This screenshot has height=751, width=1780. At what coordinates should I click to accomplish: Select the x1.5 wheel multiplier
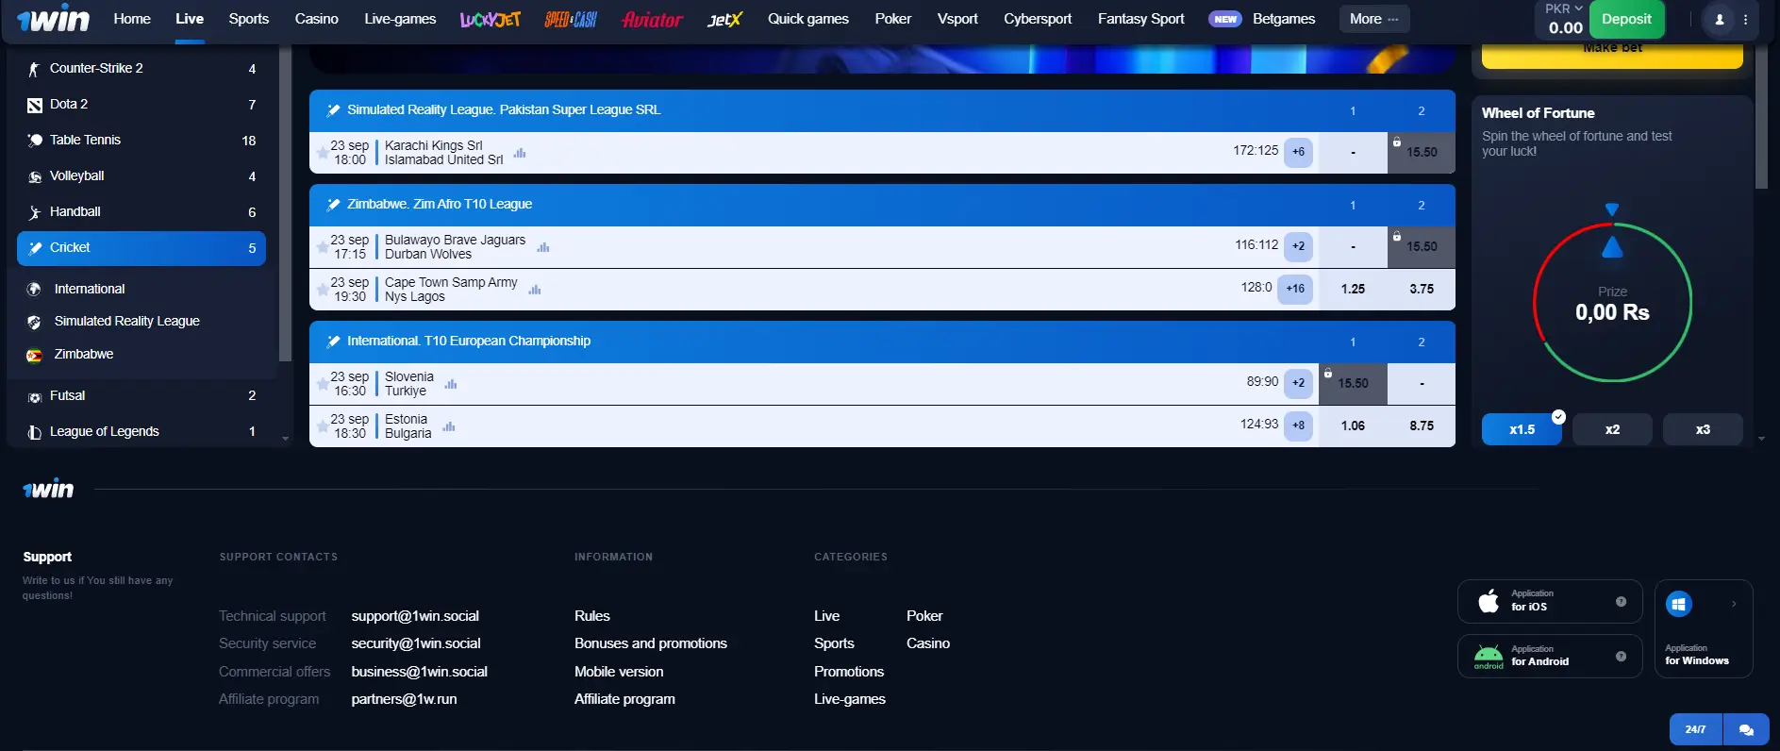click(x=1522, y=429)
